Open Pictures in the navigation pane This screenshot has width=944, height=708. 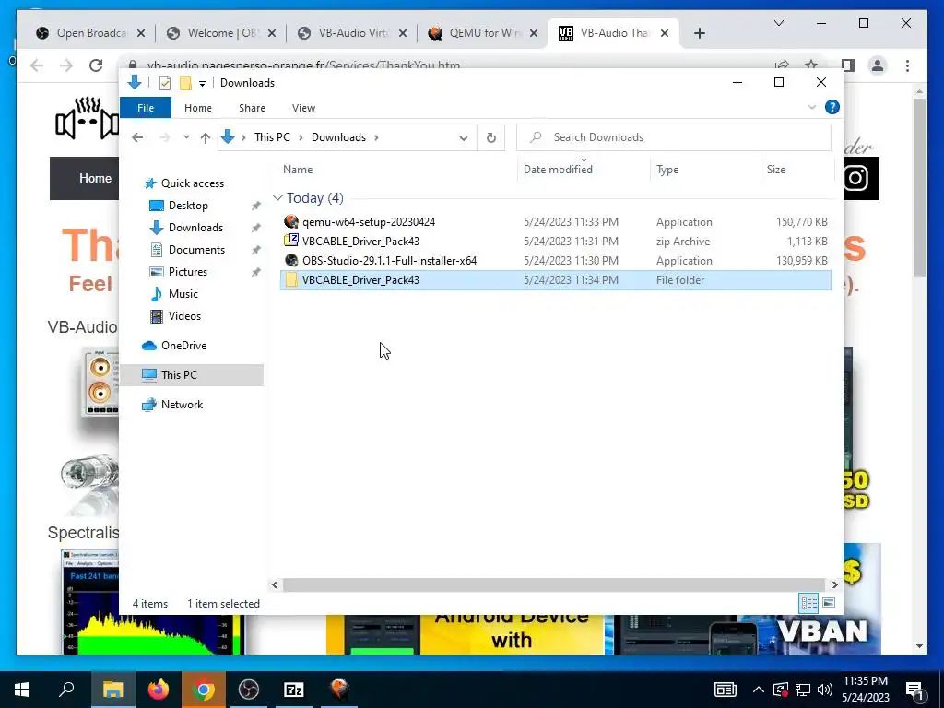pos(188,272)
